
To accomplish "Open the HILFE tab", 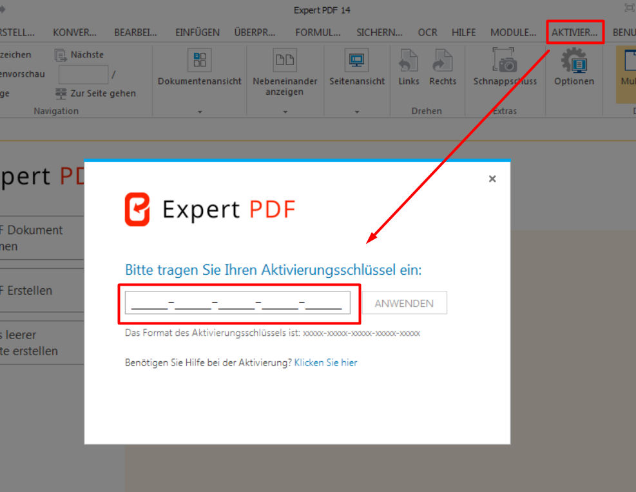I will pyautogui.click(x=463, y=32).
